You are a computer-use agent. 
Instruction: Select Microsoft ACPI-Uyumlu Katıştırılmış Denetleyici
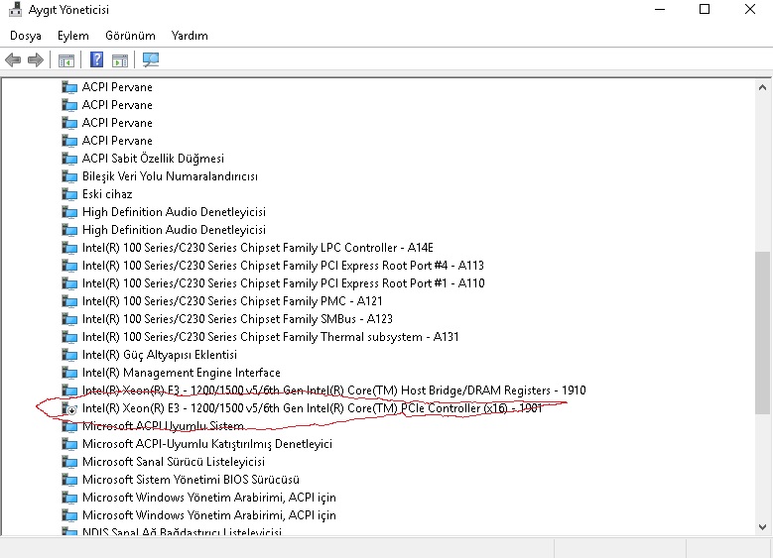[207, 444]
